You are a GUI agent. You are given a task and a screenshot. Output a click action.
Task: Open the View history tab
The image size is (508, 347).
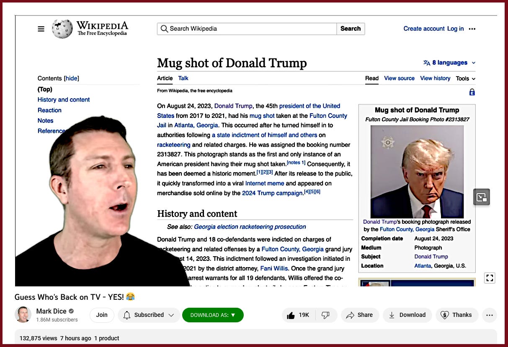435,78
